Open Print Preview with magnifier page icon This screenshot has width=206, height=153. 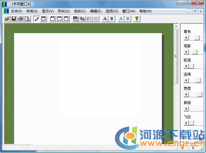[x=27, y=19]
